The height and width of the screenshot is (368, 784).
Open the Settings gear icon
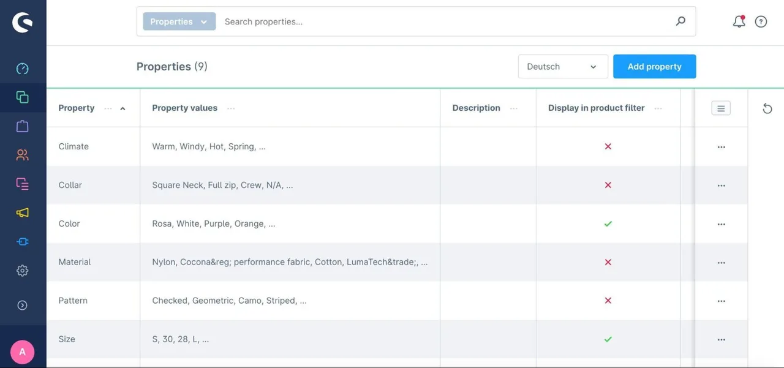[23, 271]
